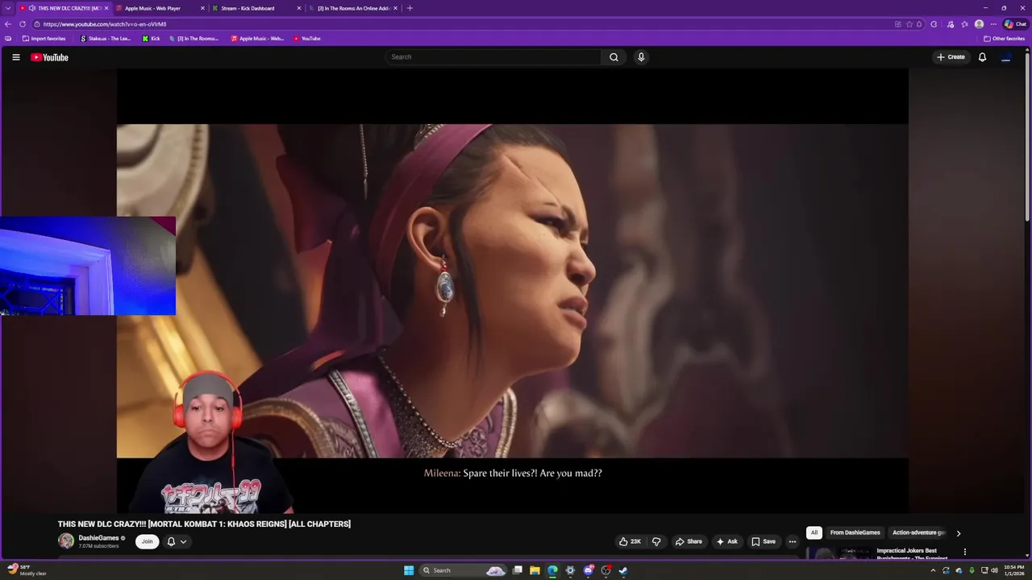Viewport: 1032px width, 580px height.
Task: Open File Explorer from taskbar
Action: [535, 570]
